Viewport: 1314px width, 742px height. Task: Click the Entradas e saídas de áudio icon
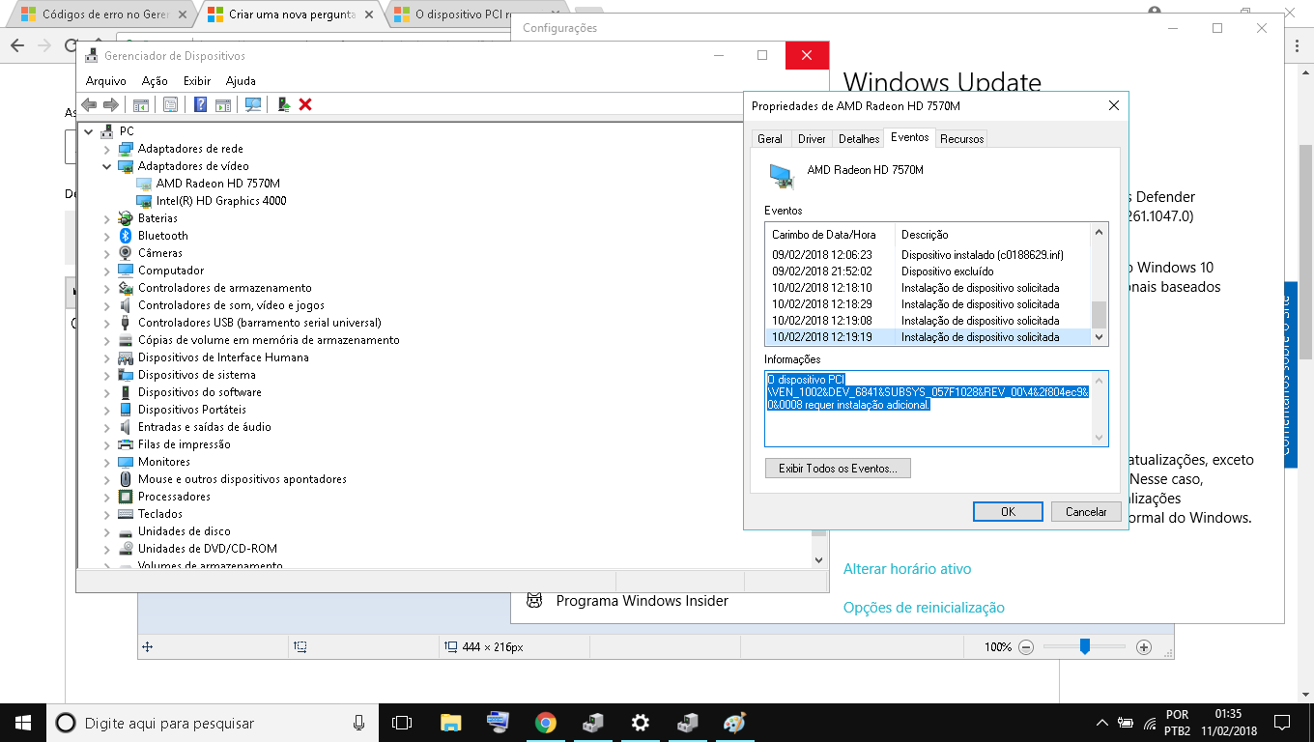pos(126,427)
